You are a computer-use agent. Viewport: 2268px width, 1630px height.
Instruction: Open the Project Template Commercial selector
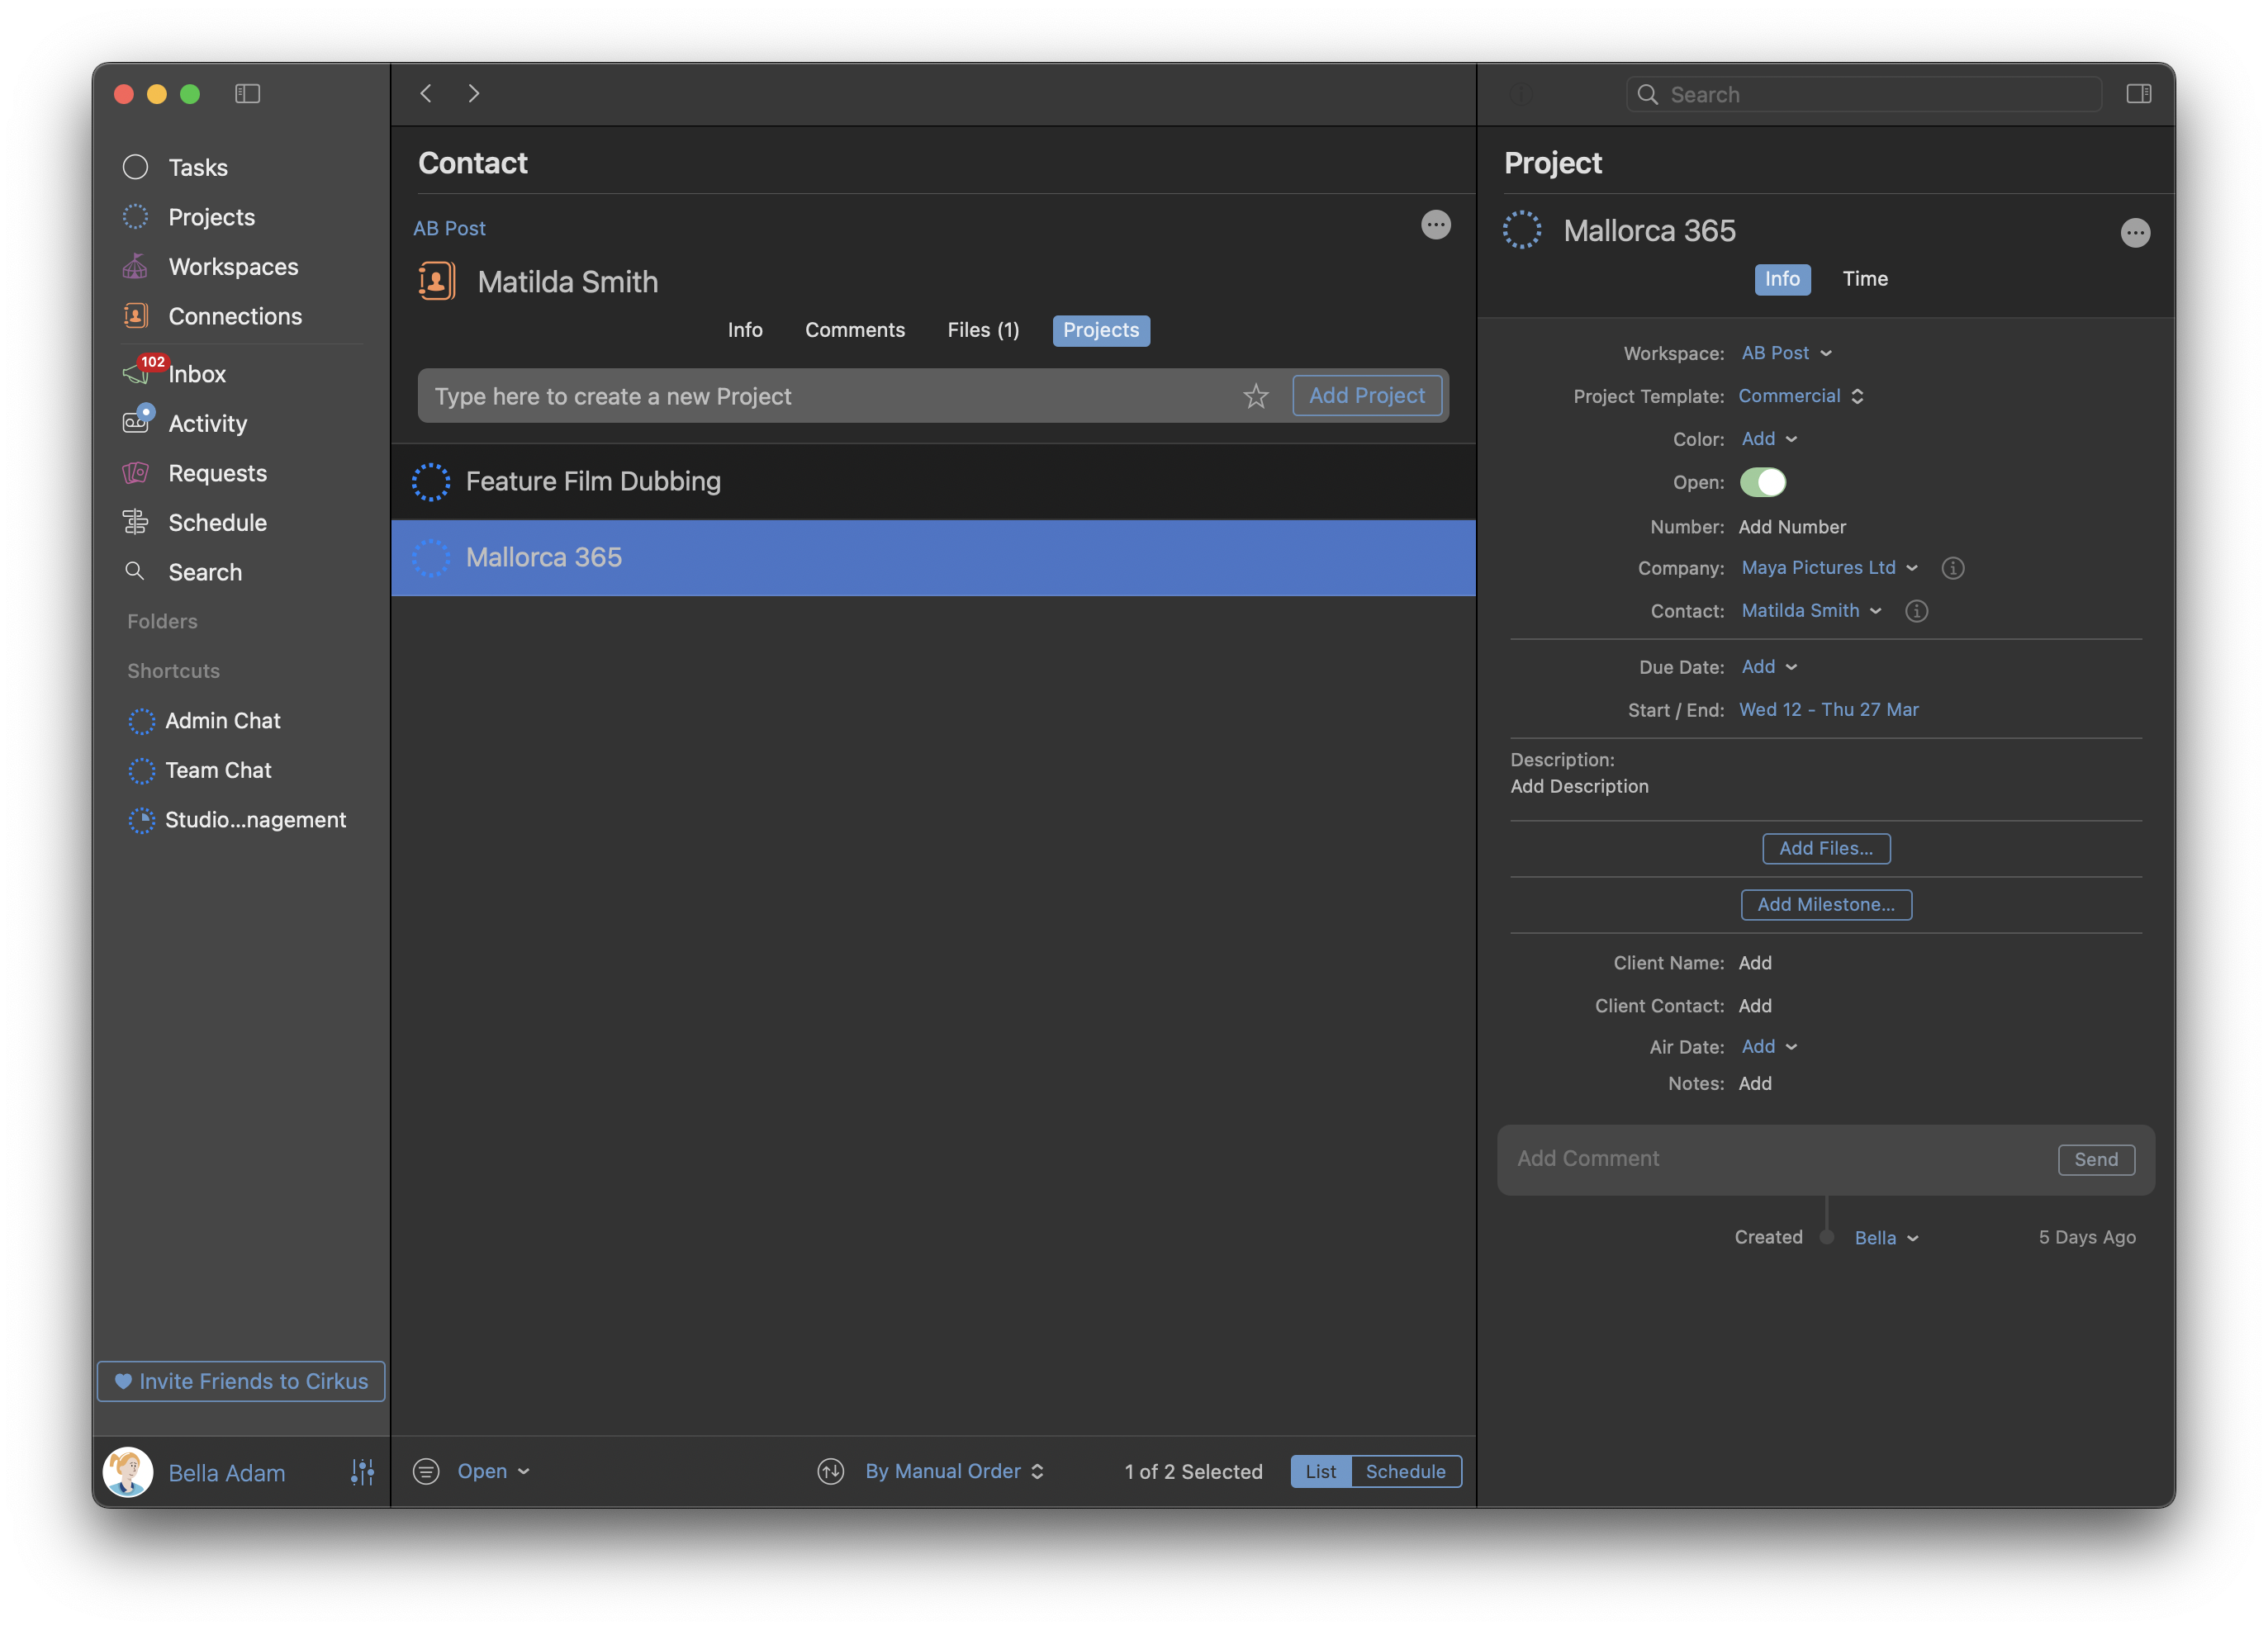click(1800, 396)
